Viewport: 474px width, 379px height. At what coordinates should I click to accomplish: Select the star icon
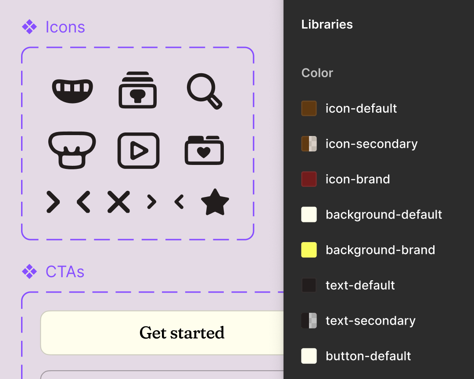(x=215, y=202)
